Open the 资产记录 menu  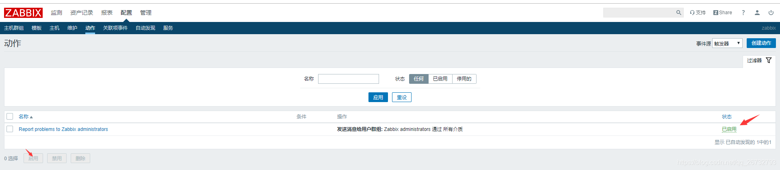tap(82, 13)
